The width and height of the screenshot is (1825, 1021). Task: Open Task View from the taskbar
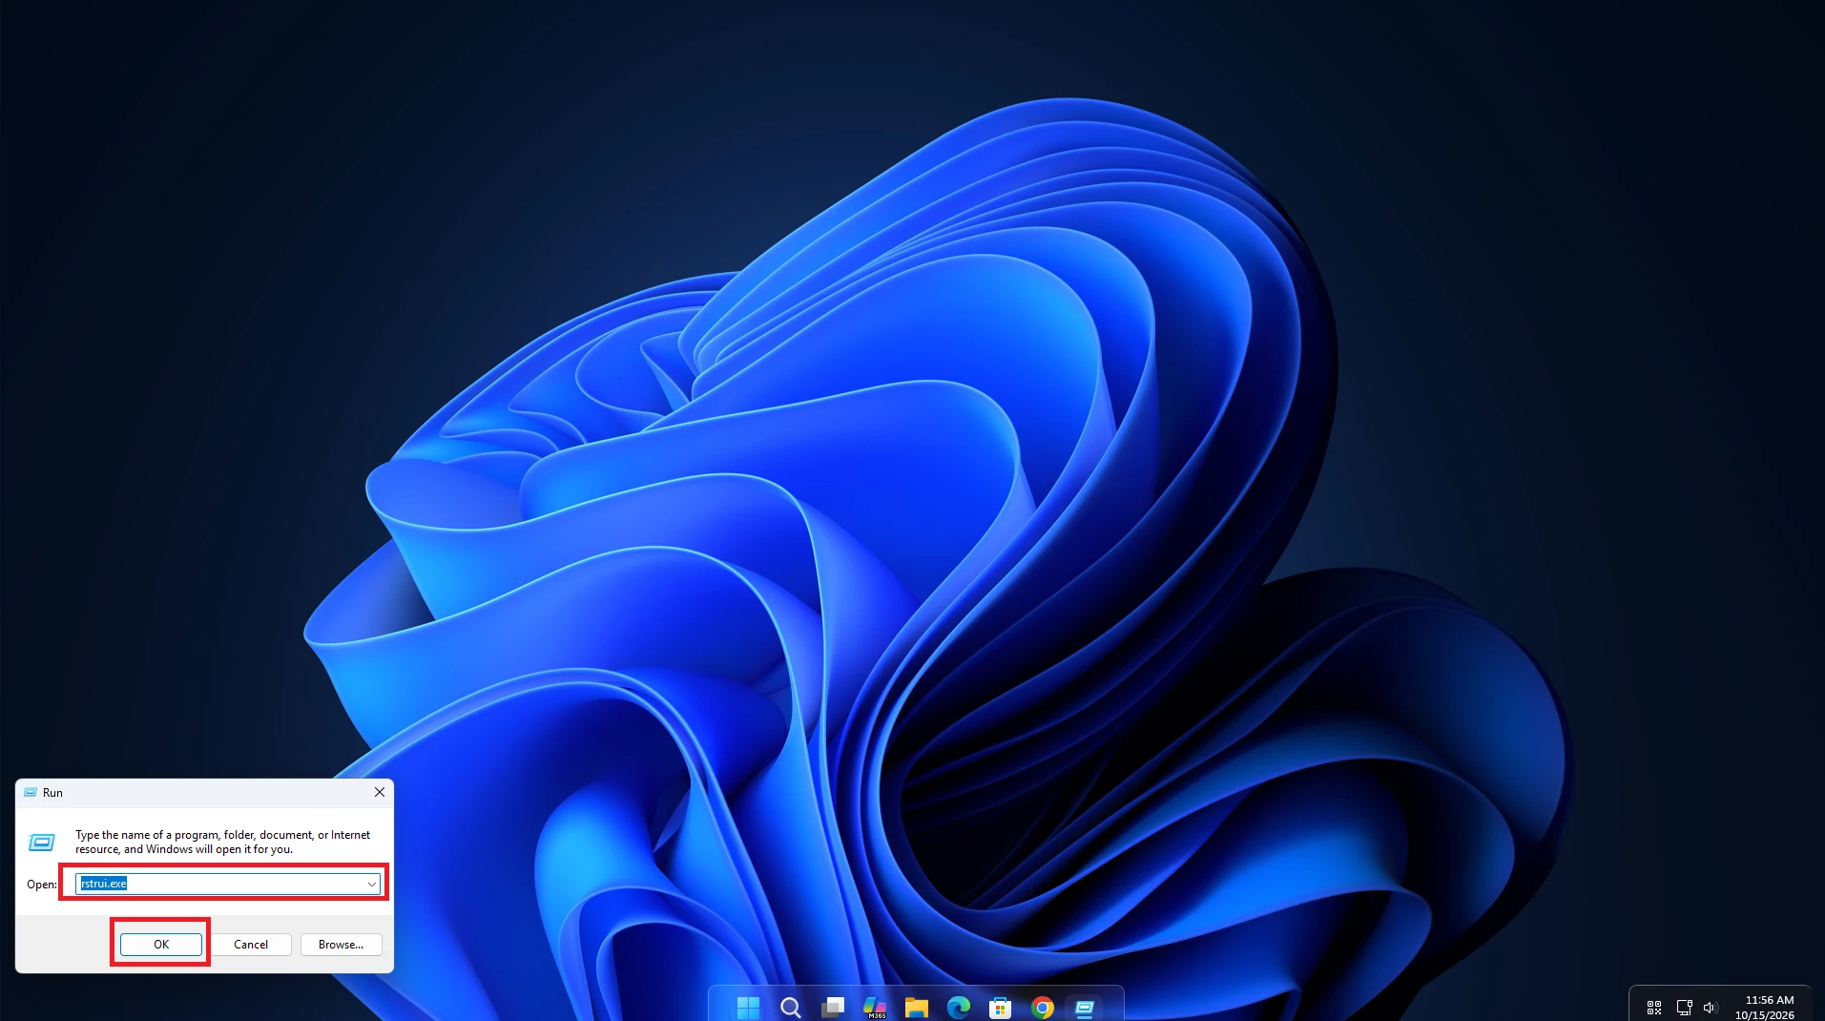[833, 1007]
